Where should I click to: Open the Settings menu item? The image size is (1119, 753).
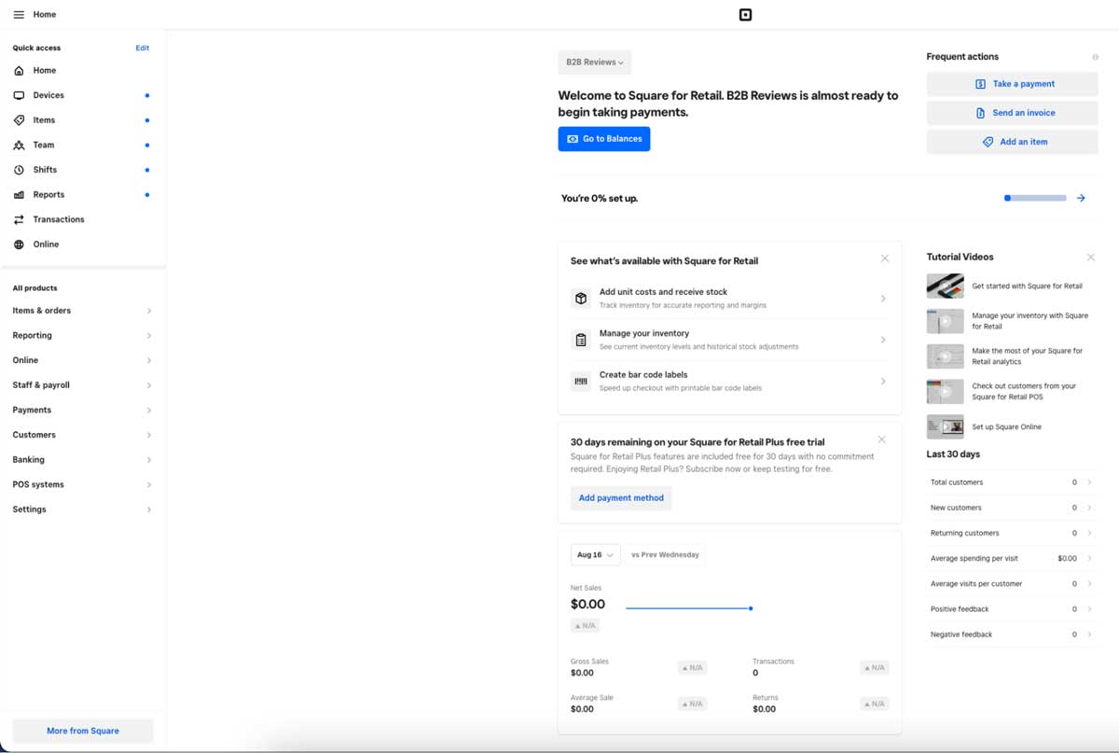pos(82,509)
